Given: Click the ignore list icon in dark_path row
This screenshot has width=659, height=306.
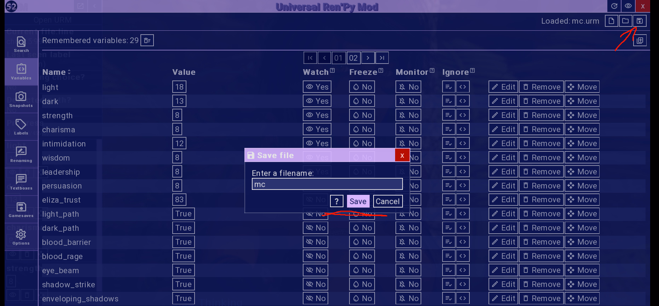Looking at the screenshot, I should click(449, 228).
